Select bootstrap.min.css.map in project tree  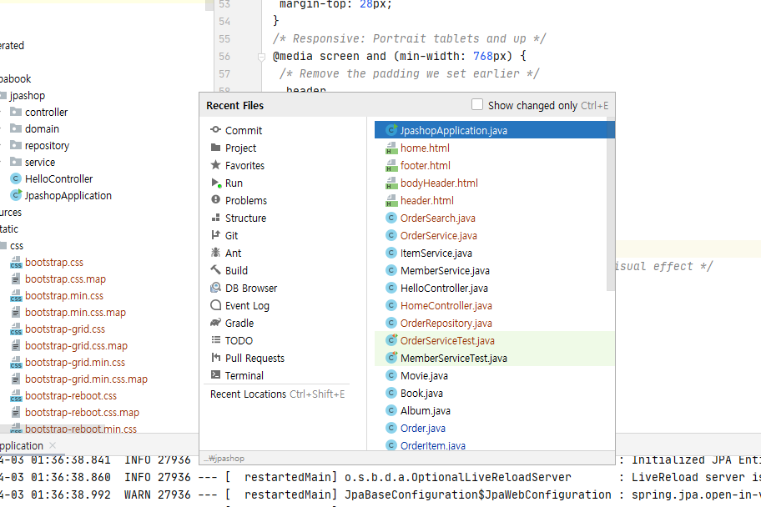pyautogui.click(x=68, y=313)
